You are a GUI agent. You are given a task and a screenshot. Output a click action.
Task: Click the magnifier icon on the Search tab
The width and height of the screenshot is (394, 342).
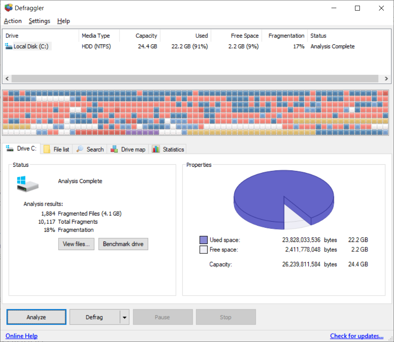(x=80, y=149)
